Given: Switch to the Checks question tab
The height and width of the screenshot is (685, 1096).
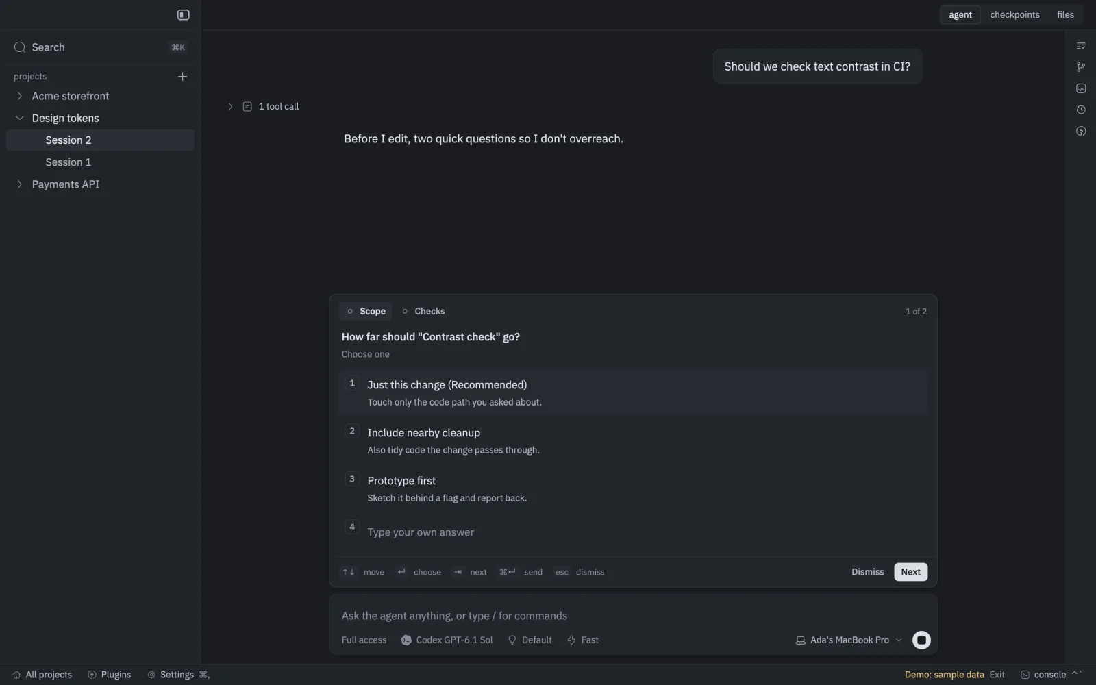Looking at the screenshot, I should 423,311.
